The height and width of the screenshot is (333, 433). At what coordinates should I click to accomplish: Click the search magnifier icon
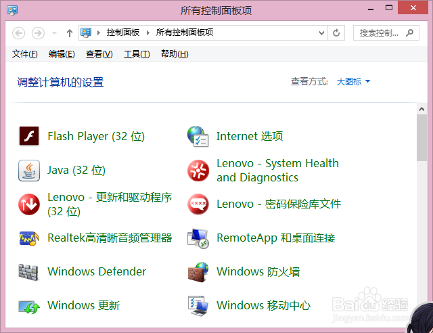coord(410,32)
